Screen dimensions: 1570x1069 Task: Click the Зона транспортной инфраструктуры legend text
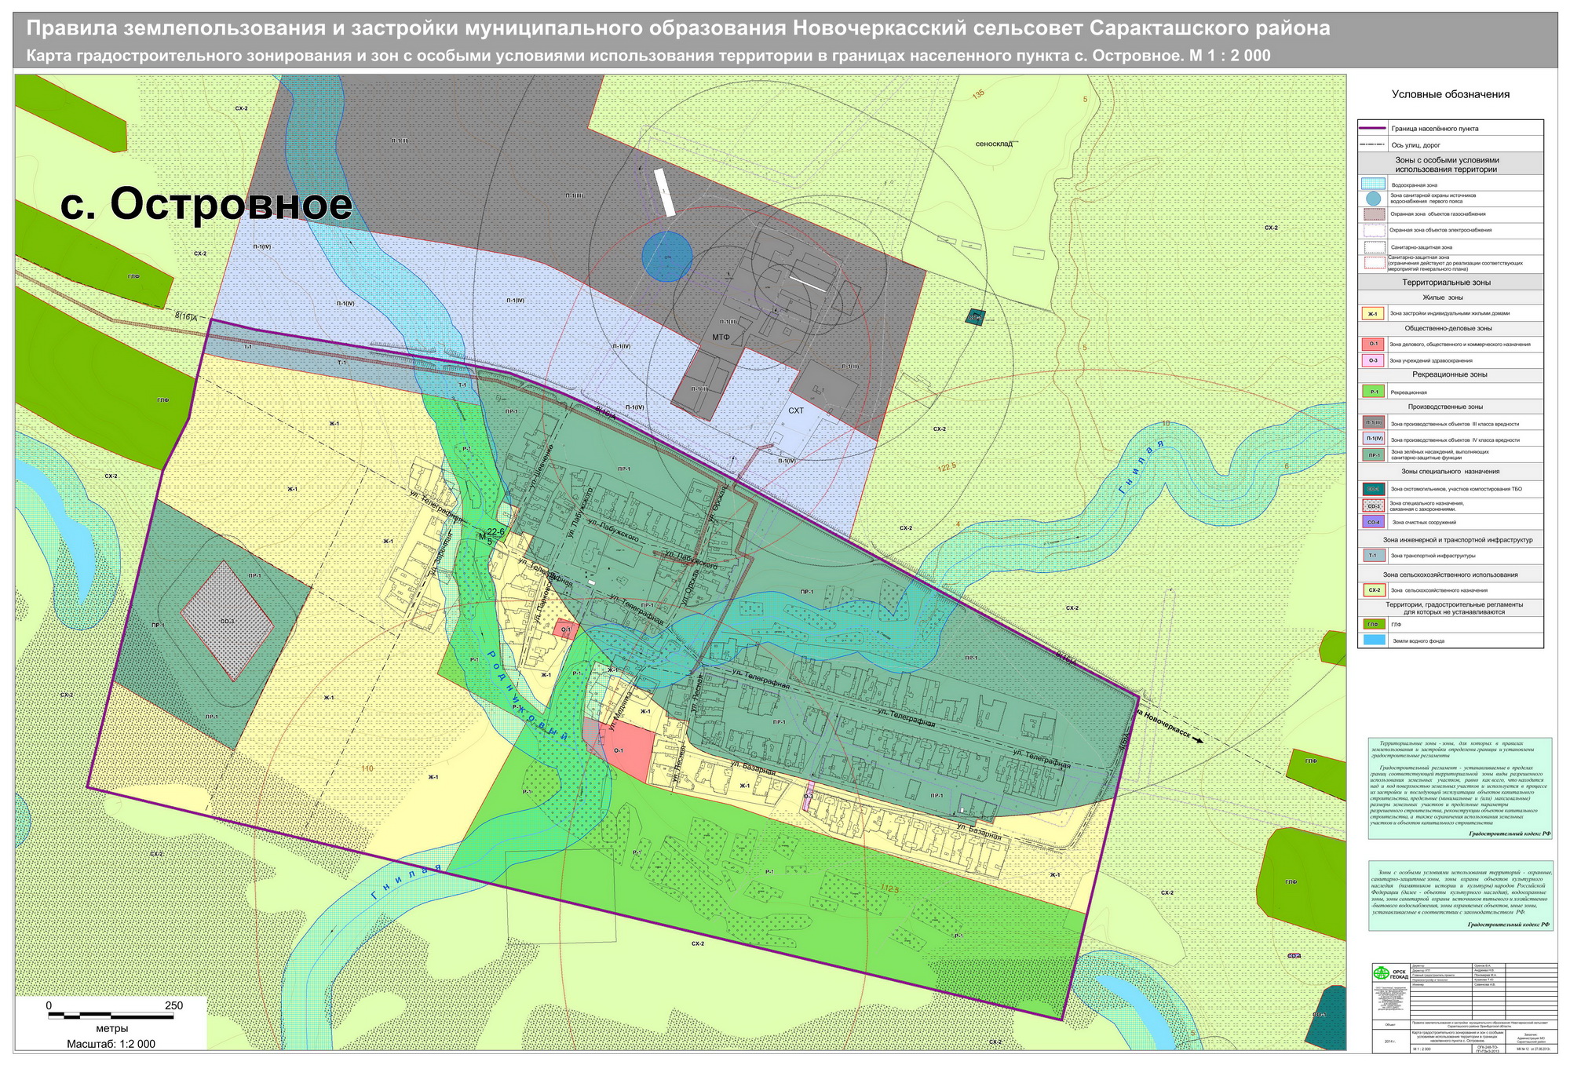point(1433,556)
